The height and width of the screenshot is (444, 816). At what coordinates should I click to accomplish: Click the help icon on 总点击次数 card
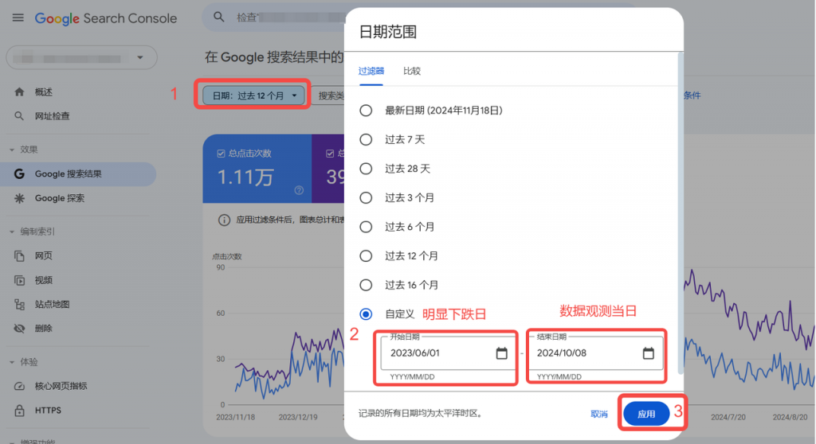tap(299, 190)
